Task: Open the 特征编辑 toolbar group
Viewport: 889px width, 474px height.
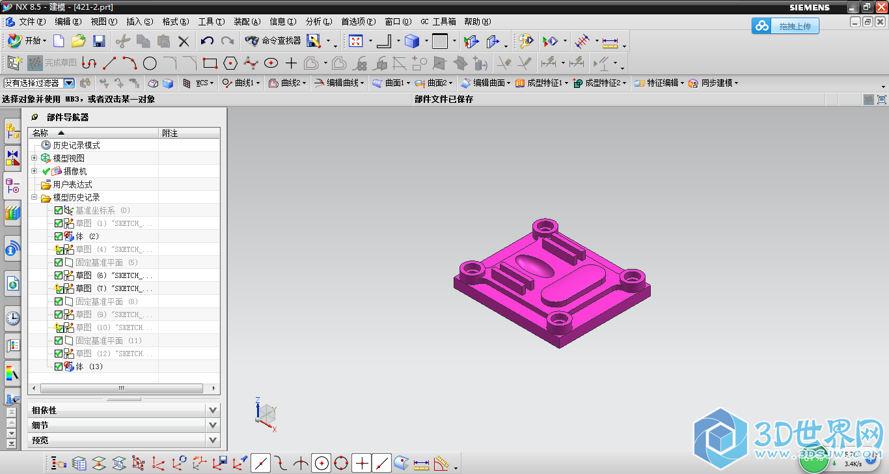Action: (659, 83)
